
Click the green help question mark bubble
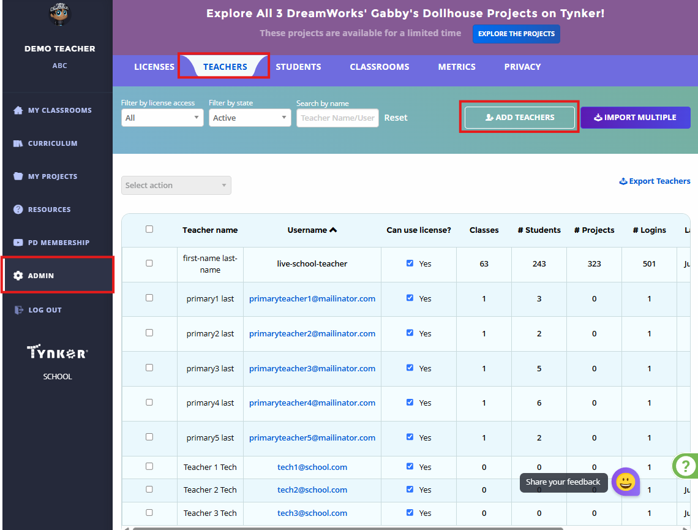685,466
